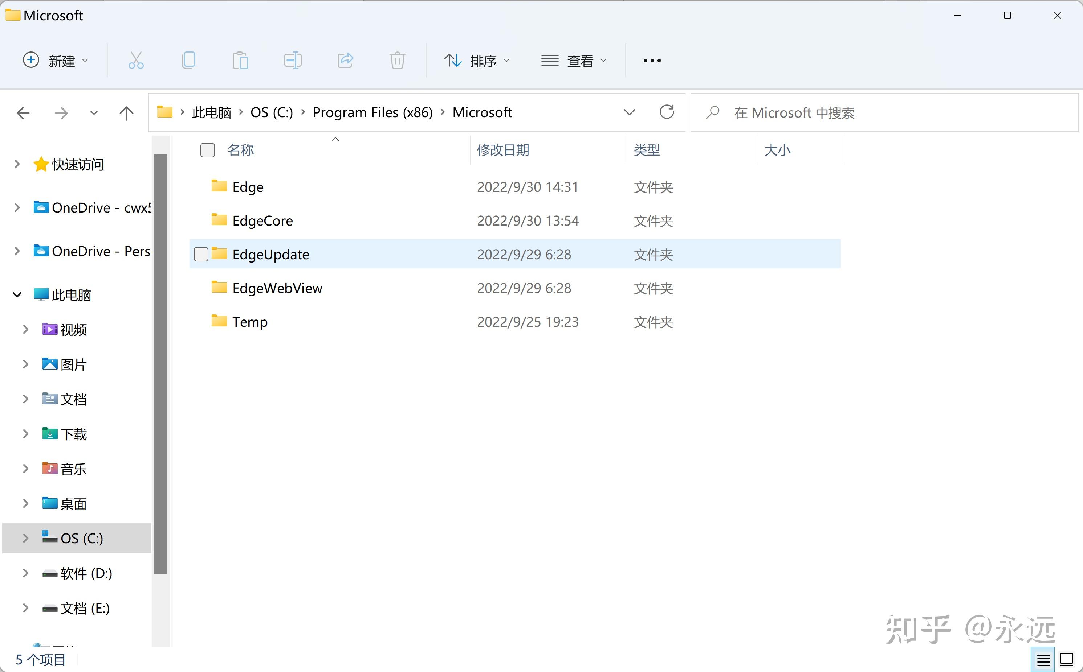Sort by 修改日期 column header

tap(503, 150)
